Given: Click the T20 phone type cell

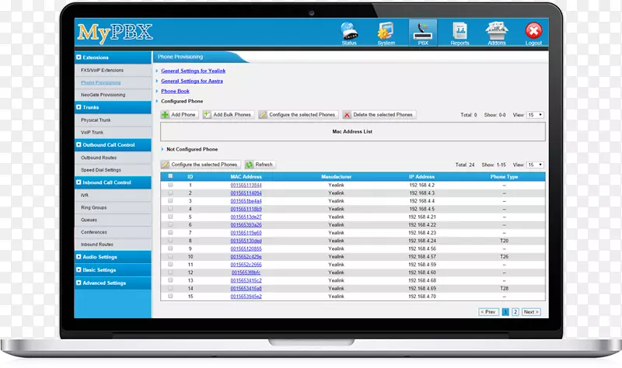Looking at the screenshot, I should [504, 241].
